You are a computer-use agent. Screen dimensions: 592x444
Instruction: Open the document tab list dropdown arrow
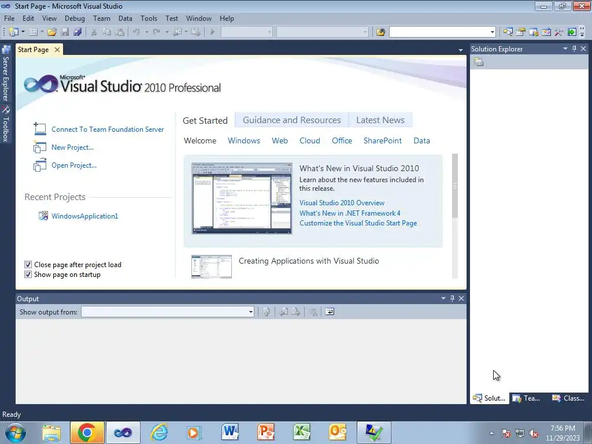pyautogui.click(x=460, y=50)
